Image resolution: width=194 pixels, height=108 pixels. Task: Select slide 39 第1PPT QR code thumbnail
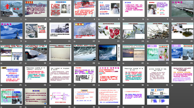(x=158, y=97)
